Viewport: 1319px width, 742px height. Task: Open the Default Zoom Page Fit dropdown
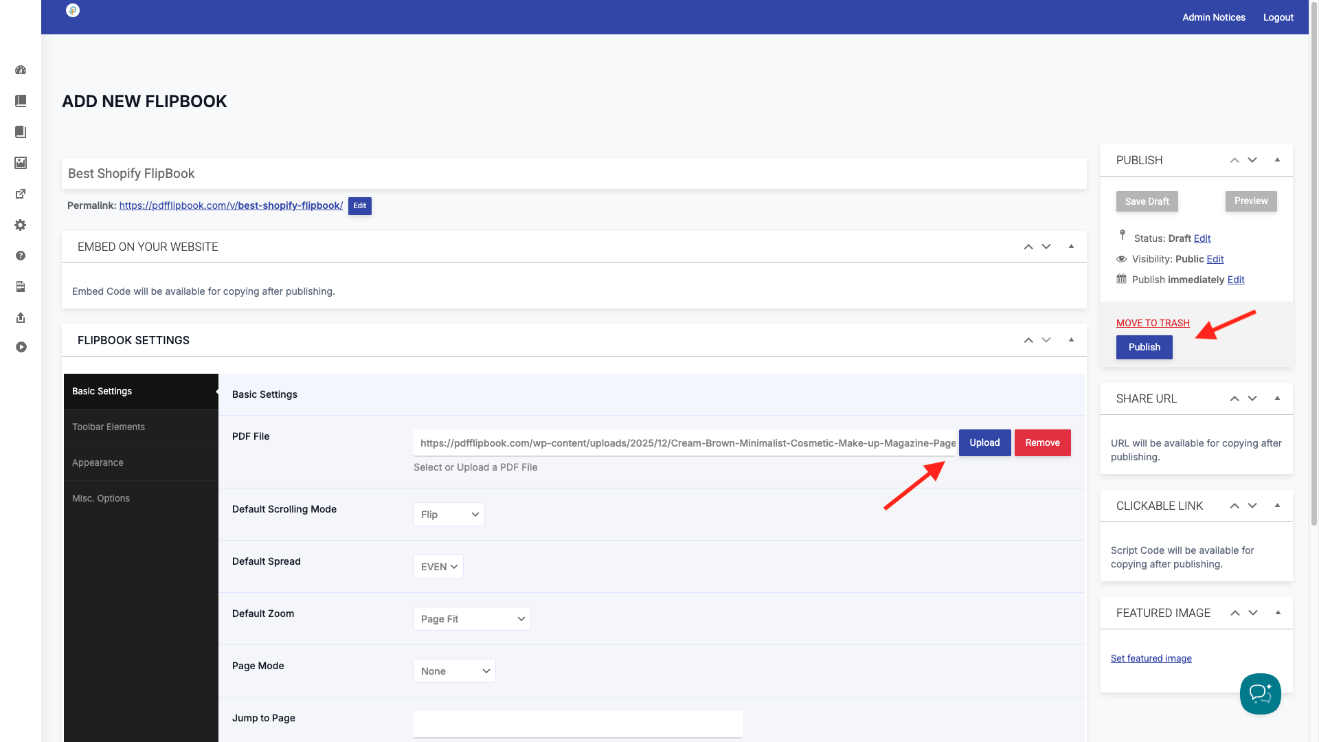pyautogui.click(x=471, y=619)
